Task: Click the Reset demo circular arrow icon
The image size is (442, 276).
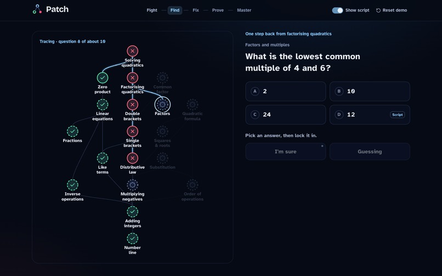Action: 378,10
